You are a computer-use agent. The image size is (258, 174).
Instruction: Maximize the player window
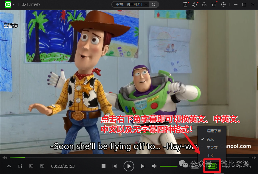pos(244,4)
